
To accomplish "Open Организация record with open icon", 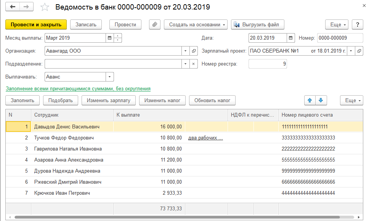I will point(194,51).
